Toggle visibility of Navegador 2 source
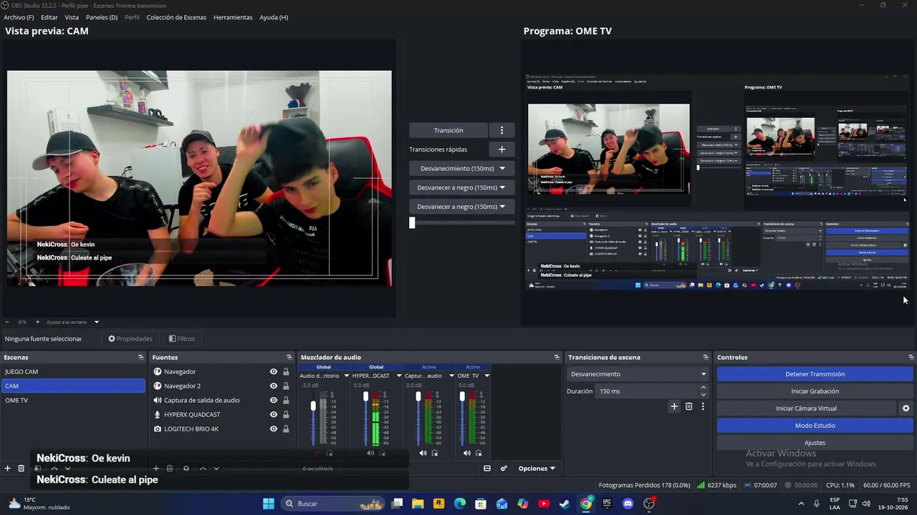Screen dimensions: 917x515 point(273,386)
